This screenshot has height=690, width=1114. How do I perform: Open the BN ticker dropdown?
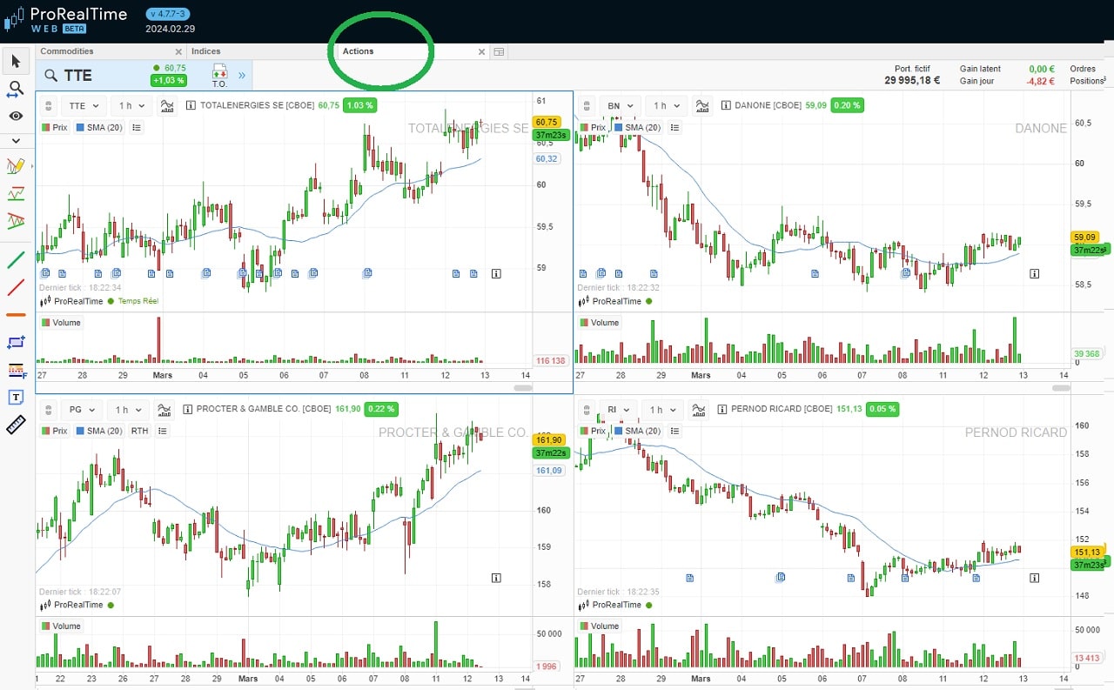[621, 105]
